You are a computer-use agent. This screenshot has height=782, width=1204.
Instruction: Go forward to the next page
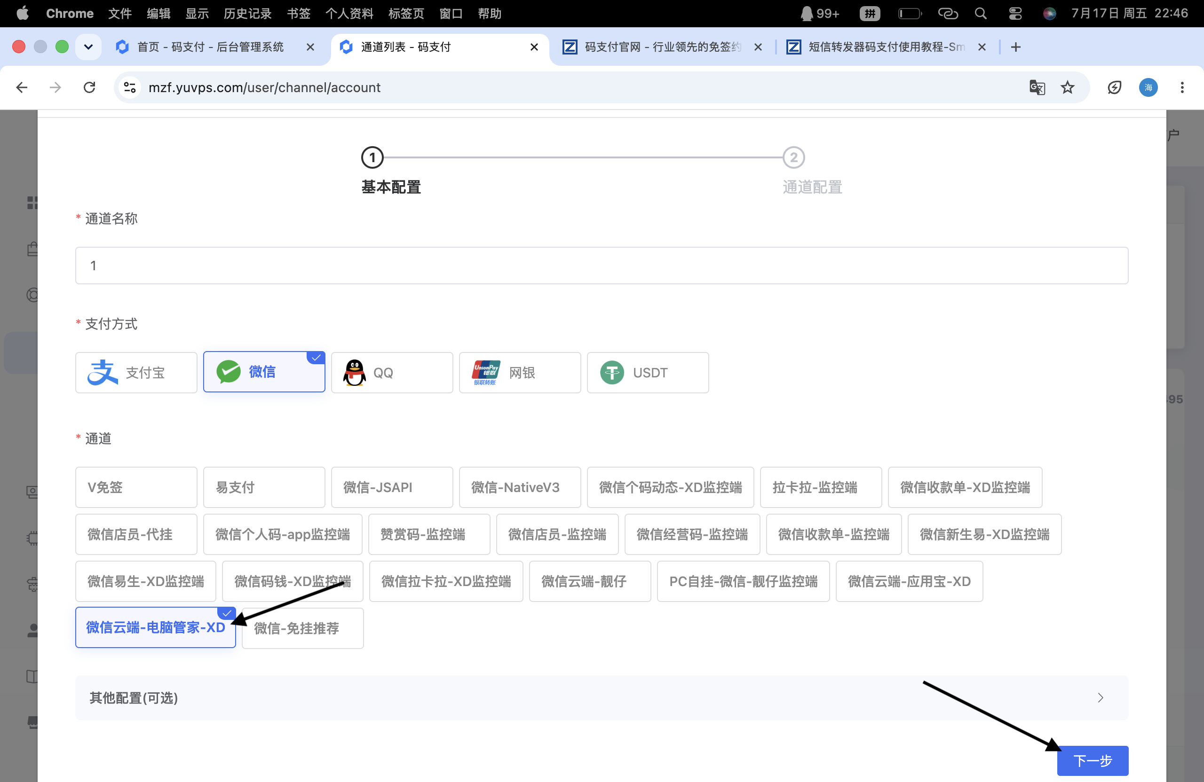[x=55, y=87]
